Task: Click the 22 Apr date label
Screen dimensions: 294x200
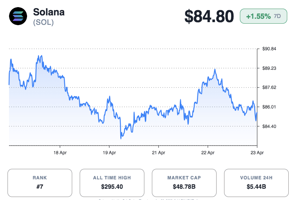Action: (208, 153)
